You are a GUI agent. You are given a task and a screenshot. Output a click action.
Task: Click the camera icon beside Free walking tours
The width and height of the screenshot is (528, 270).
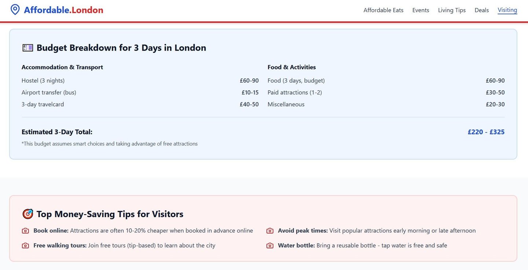point(25,245)
